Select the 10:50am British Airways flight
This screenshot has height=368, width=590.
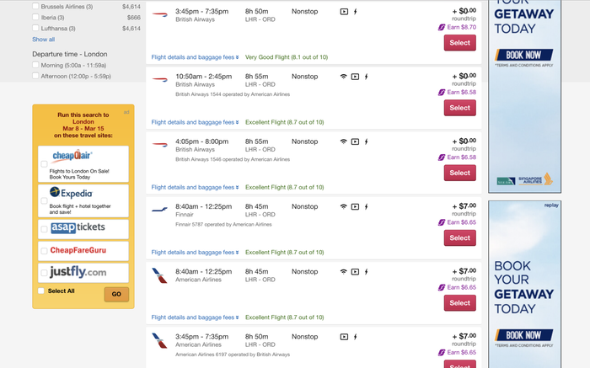click(460, 108)
